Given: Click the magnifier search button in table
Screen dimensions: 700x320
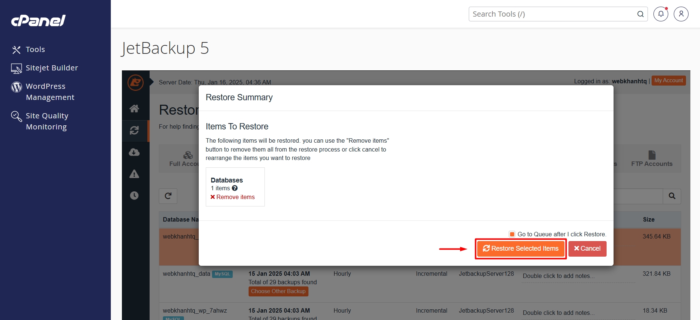Looking at the screenshot, I should pyautogui.click(x=672, y=196).
